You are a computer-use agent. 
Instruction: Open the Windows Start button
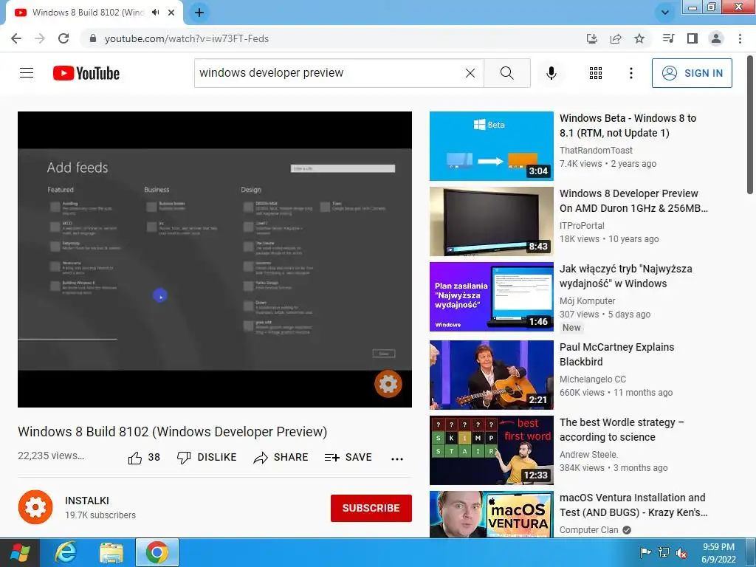[x=20, y=552]
